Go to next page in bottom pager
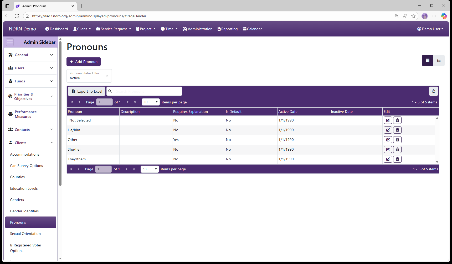This screenshot has height=264, width=452. pos(127,169)
